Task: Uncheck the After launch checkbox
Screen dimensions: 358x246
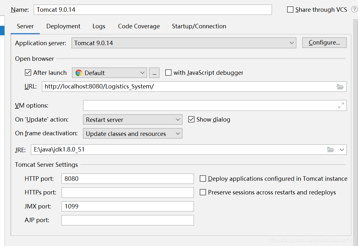Action: (x=28, y=73)
